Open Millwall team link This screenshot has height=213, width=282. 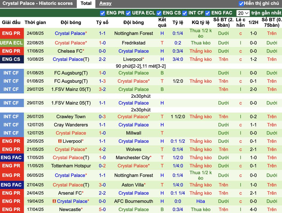[134, 133]
